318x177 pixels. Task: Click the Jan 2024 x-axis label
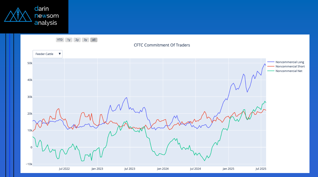(163, 169)
